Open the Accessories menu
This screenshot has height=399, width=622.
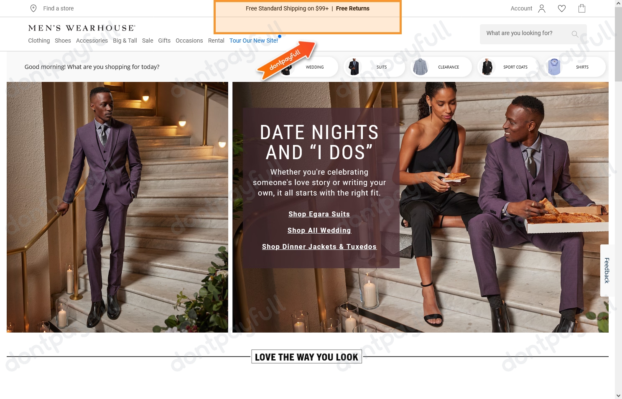(92, 41)
